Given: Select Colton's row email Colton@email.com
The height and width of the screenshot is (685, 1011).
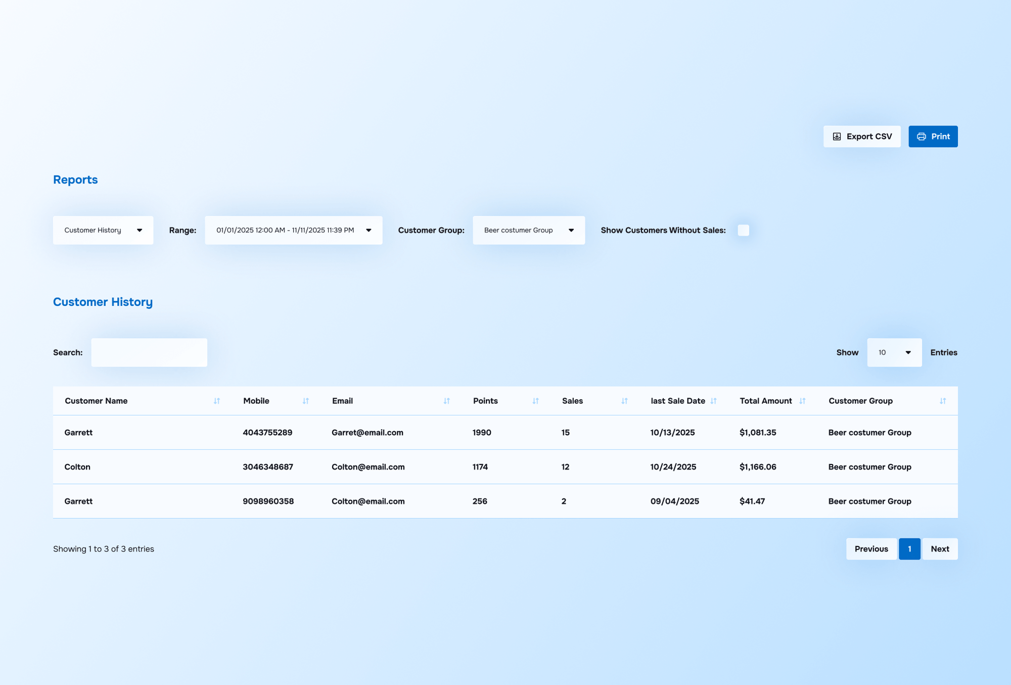Looking at the screenshot, I should point(368,467).
